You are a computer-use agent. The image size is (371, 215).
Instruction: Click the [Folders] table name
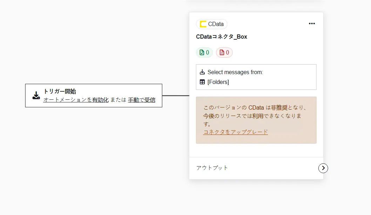pyautogui.click(x=218, y=82)
